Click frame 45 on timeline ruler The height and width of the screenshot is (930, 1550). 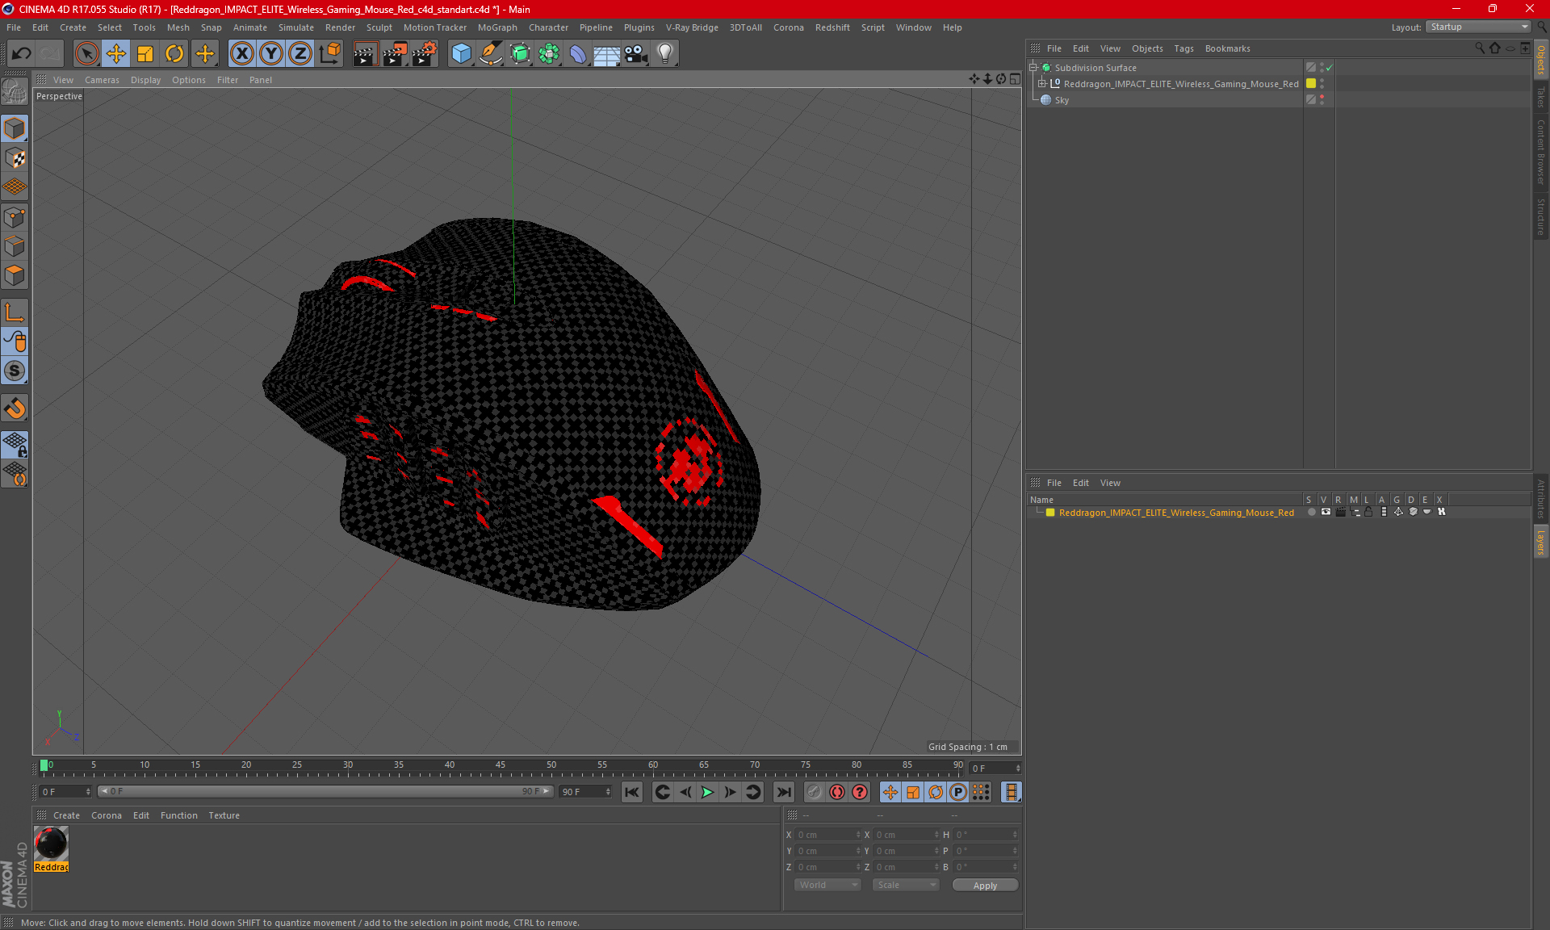(501, 765)
